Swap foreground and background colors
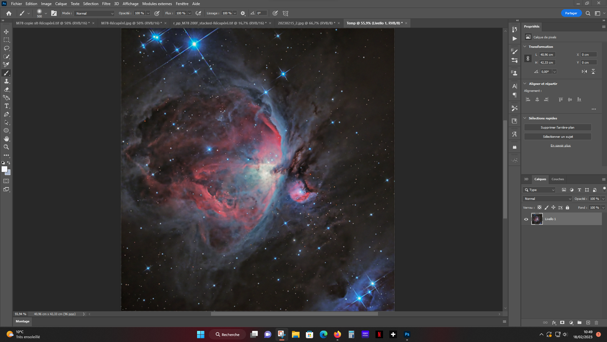Screen dimensions: 607x342 (x=9, y=163)
